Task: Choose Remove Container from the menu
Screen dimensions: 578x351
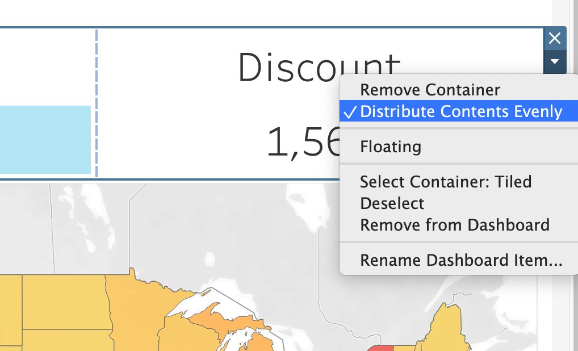Action: point(430,90)
